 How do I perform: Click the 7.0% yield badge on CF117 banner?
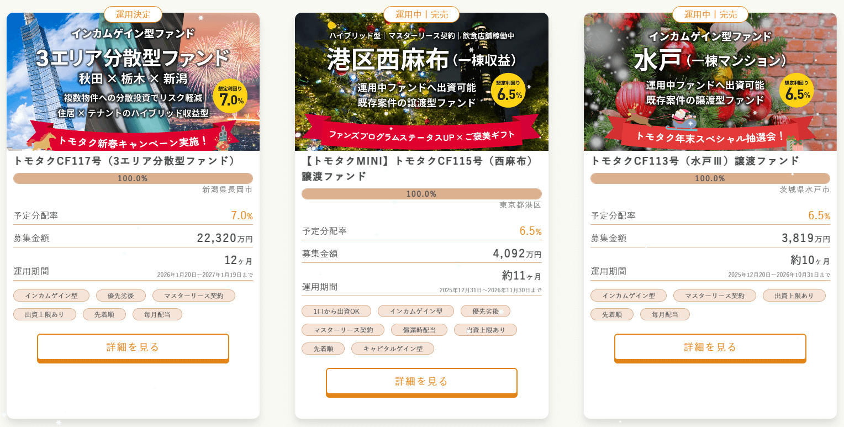[x=230, y=96]
